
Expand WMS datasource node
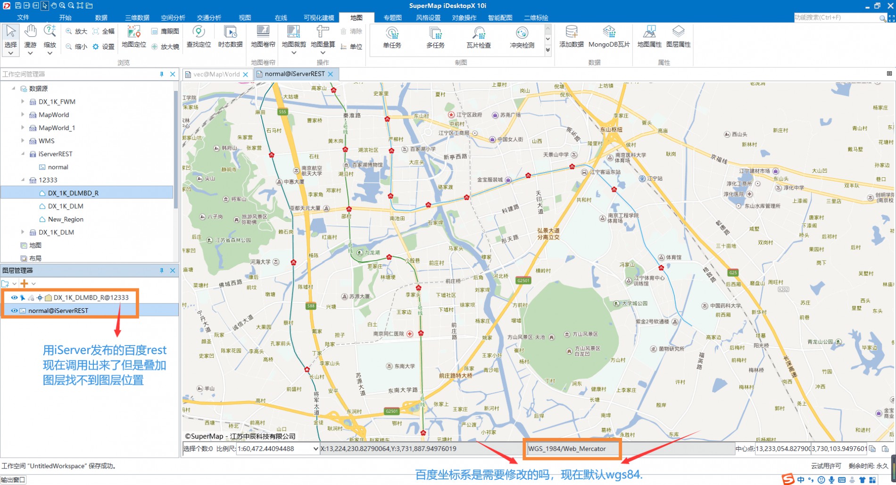point(23,140)
